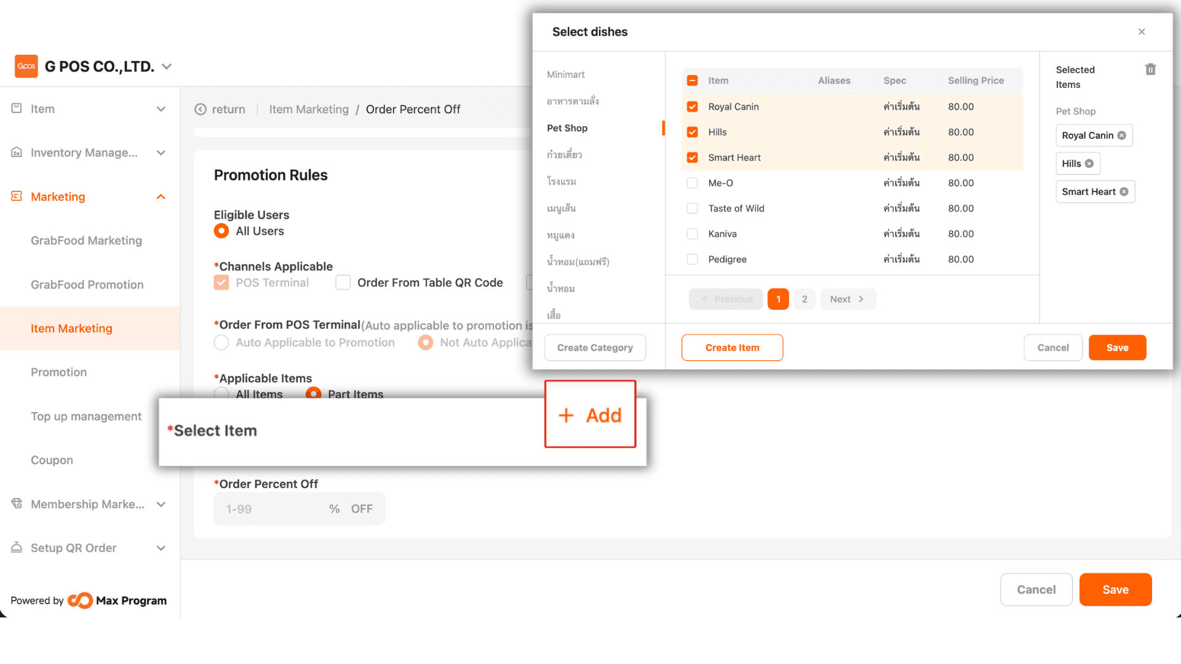Click the Spec column header
The width and height of the screenshot is (1181, 664).
point(894,81)
